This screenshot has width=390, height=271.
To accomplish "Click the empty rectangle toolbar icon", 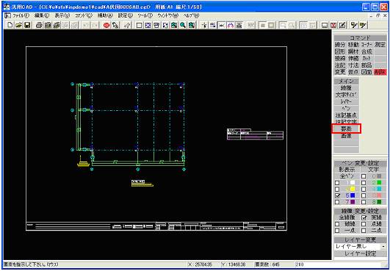I will [x=140, y=25].
